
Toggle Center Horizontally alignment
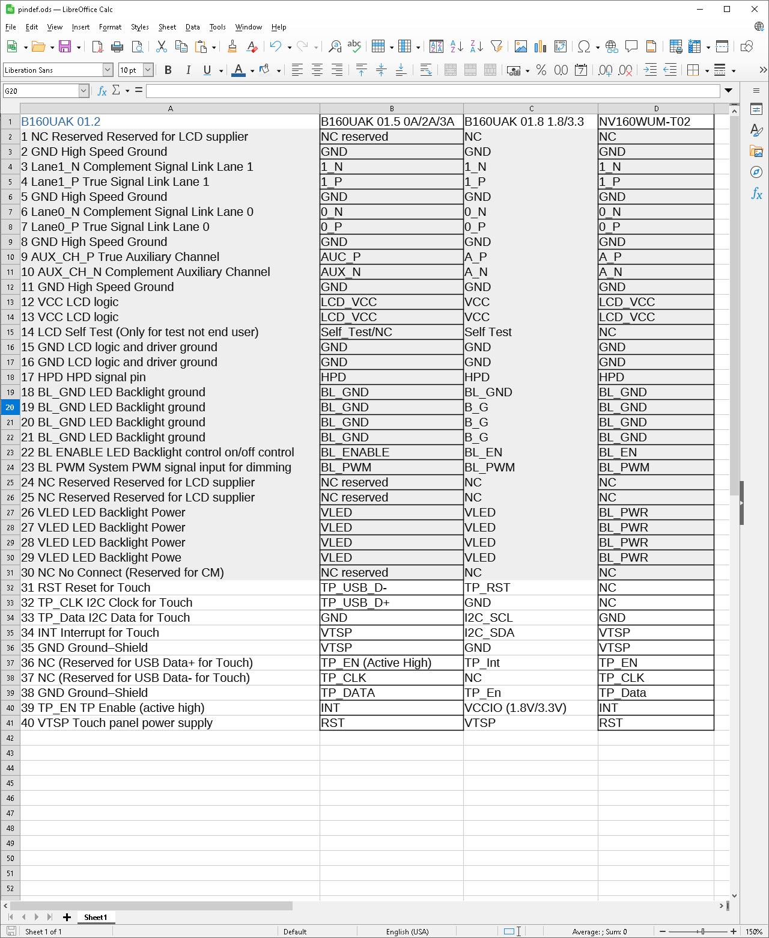pos(317,70)
